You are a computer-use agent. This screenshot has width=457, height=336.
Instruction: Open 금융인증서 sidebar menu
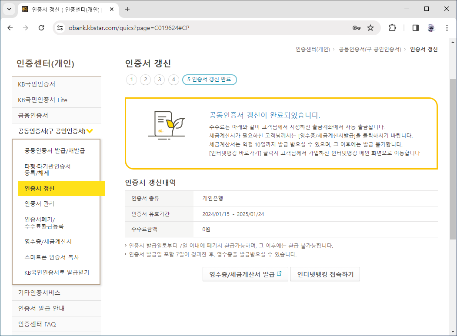click(57, 115)
